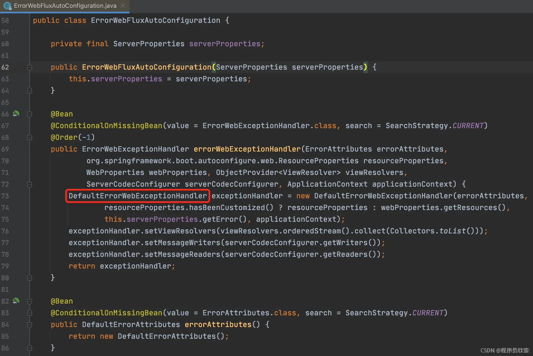Viewport: 533px width, 356px height.
Task: Click line number 62 in the gutter
Action: click(5, 67)
